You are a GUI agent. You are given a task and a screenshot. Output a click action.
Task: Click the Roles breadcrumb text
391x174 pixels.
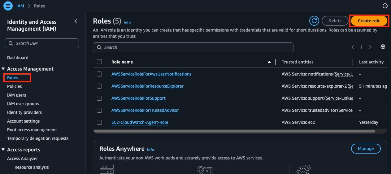(39, 6)
